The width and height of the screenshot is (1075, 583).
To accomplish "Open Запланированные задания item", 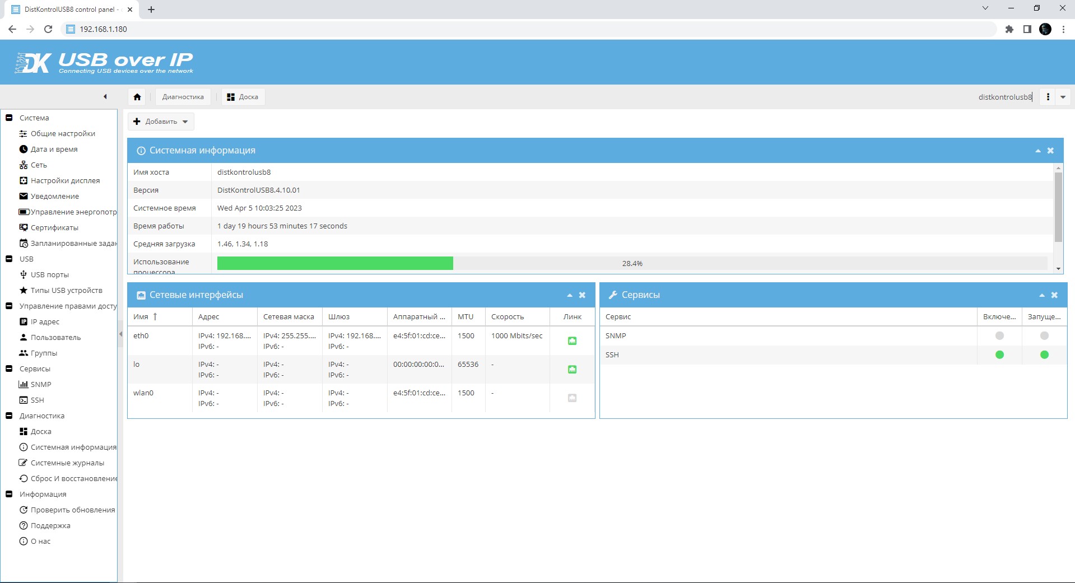I will (x=68, y=243).
